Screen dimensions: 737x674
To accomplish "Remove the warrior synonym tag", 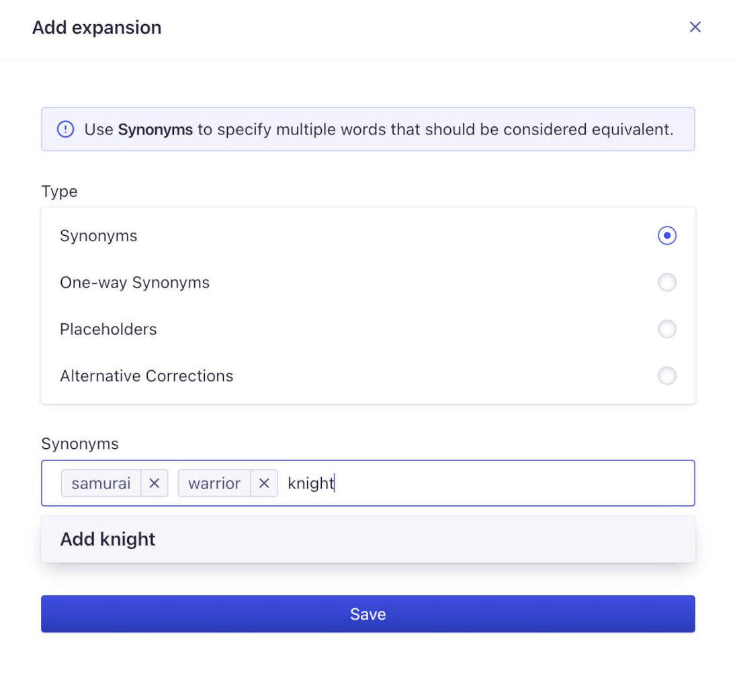I will tap(264, 483).
